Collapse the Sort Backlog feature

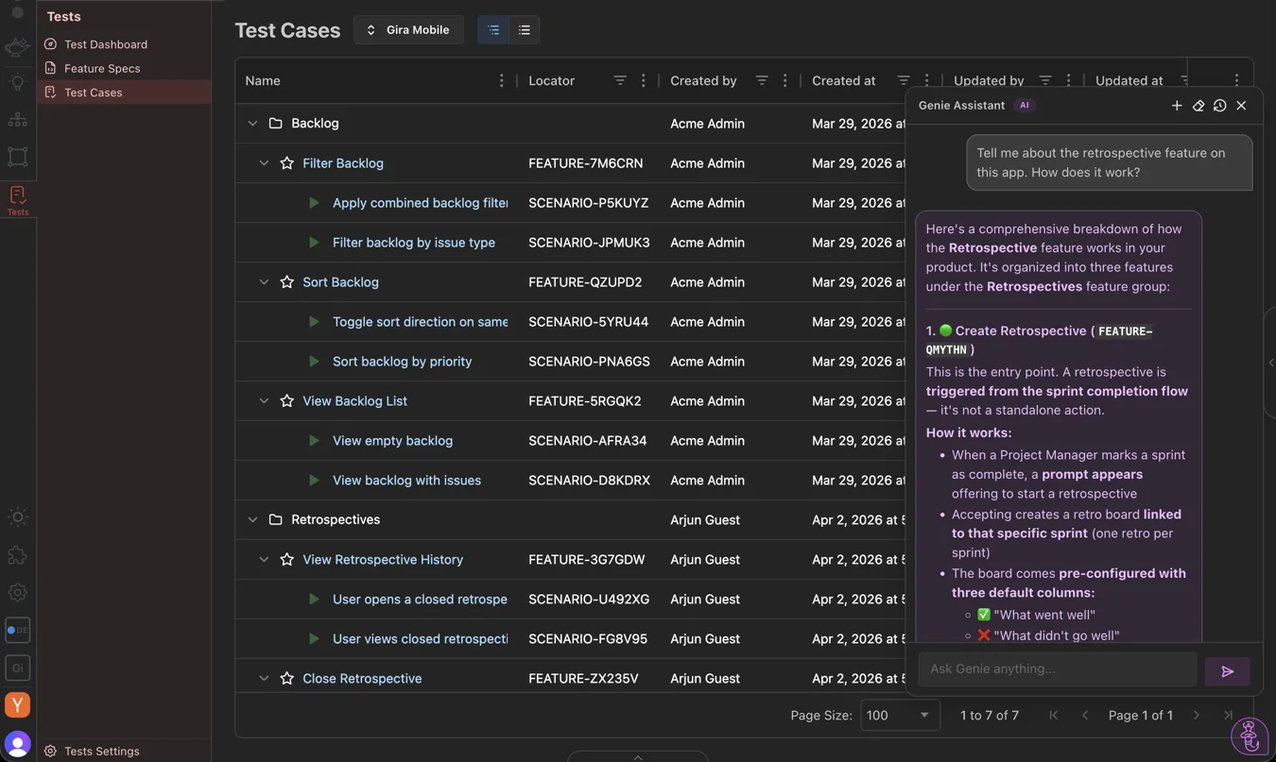click(x=264, y=282)
